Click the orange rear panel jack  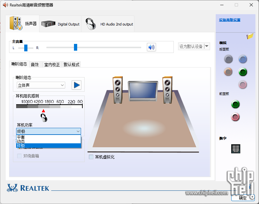pos(228,72)
